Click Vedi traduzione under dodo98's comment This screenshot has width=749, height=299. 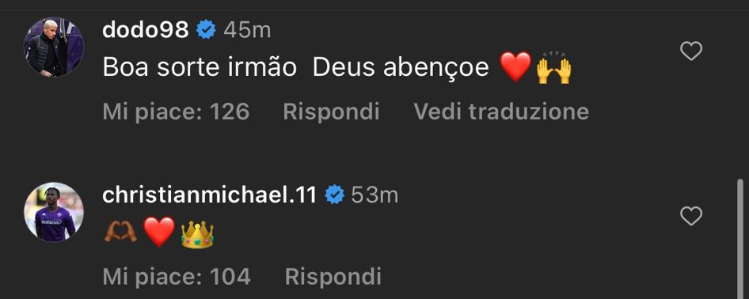[501, 112]
